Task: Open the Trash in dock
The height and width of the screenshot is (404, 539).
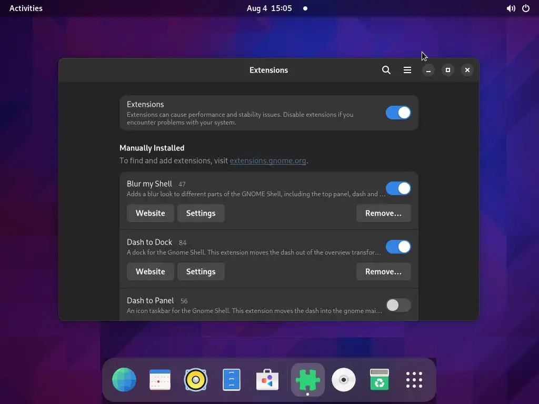Action: click(x=379, y=380)
